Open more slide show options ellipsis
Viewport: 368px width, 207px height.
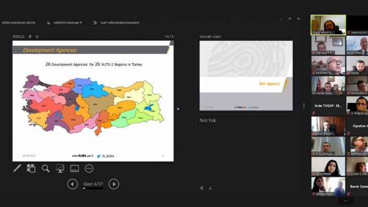tap(89, 169)
